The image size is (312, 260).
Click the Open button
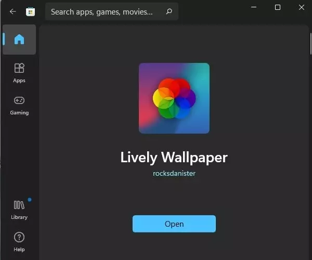[x=174, y=224]
